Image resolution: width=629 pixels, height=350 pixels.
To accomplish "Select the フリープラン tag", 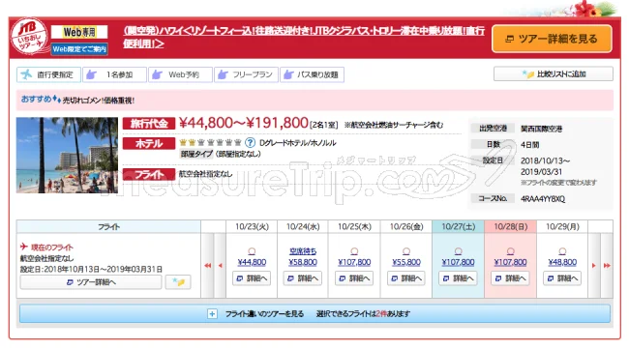I will click(246, 74).
